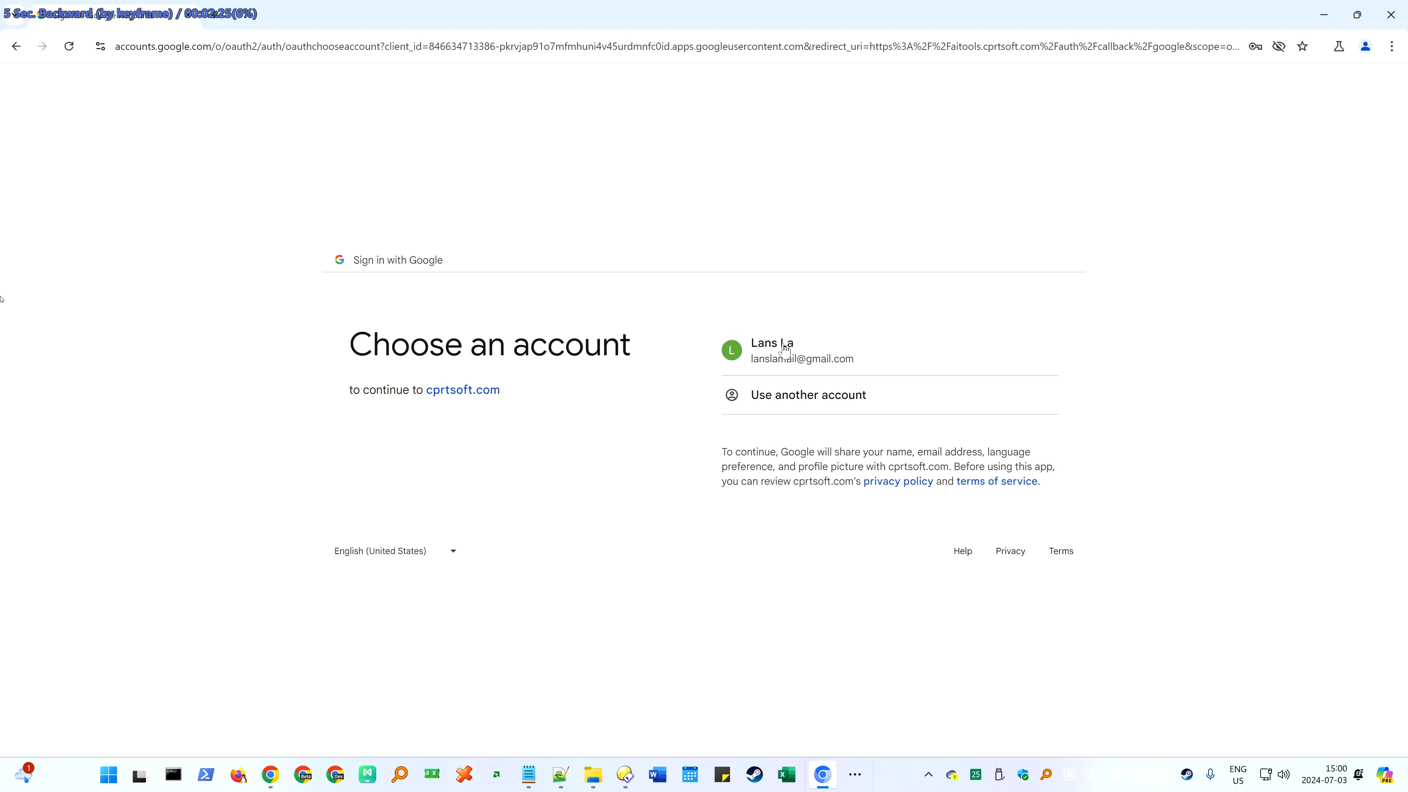The height and width of the screenshot is (792, 1408).
Task: Open the terminal icon in taskbar
Action: pyautogui.click(x=173, y=774)
